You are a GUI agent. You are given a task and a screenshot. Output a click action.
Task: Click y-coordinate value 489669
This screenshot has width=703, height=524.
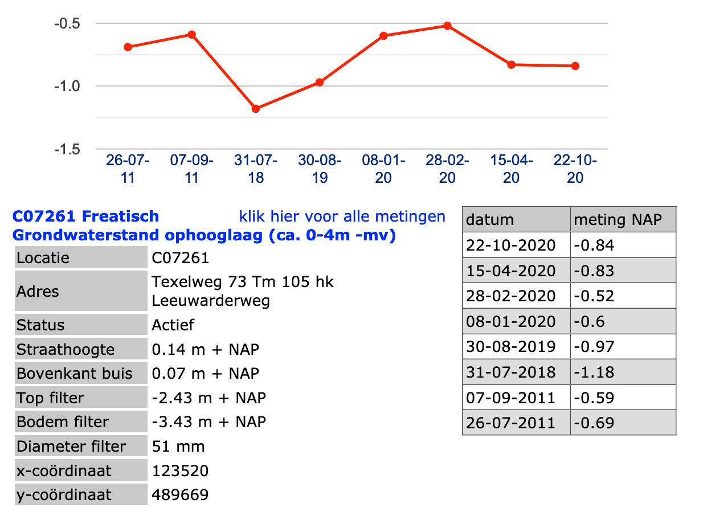180,495
